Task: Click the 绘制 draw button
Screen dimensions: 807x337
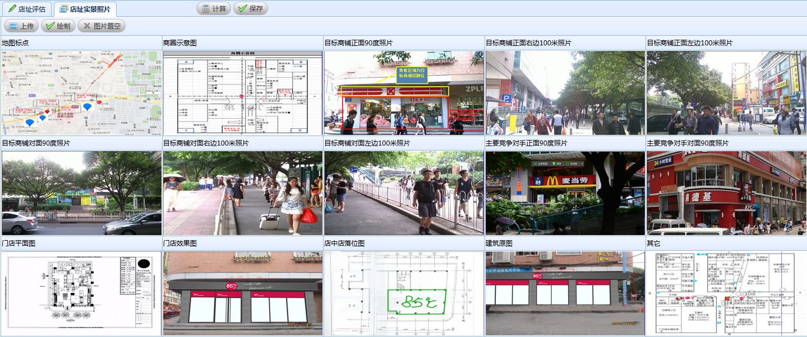Action: (x=58, y=26)
